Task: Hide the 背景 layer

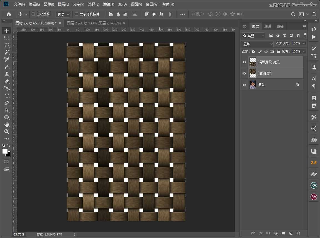Action: click(x=244, y=85)
